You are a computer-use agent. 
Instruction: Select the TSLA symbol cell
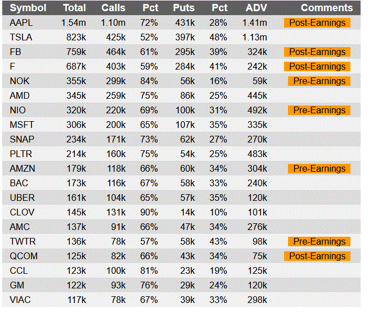pos(21,38)
